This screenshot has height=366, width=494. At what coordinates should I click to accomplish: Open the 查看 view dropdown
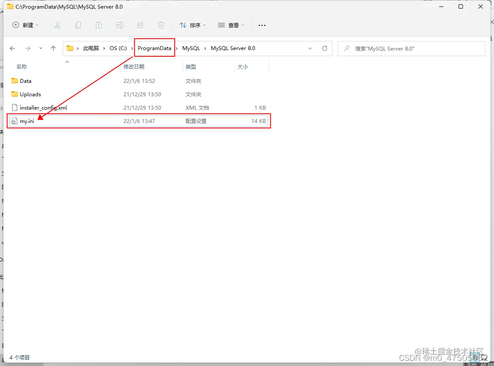click(231, 25)
